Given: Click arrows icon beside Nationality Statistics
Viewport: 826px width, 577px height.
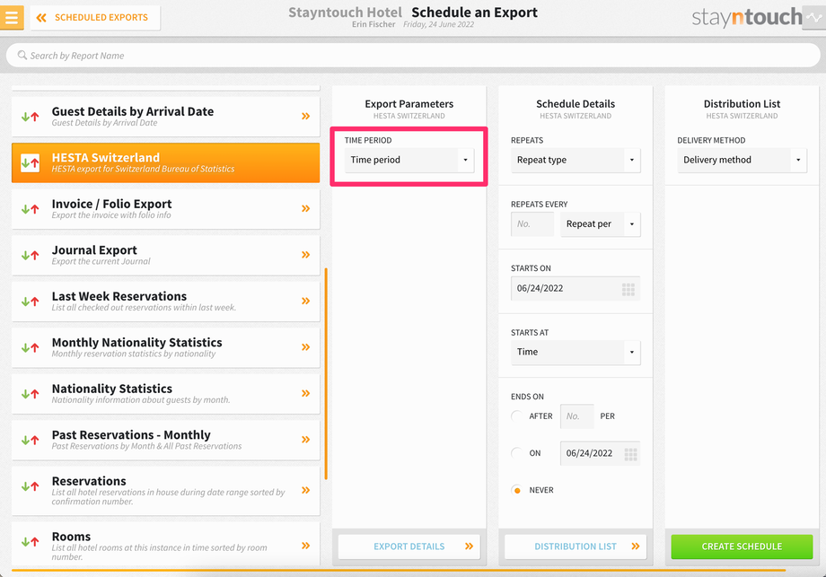Looking at the screenshot, I should [30, 394].
